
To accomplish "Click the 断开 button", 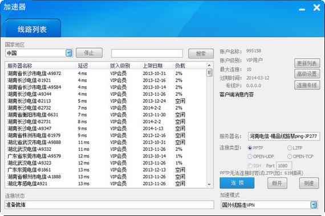I will [277, 183].
